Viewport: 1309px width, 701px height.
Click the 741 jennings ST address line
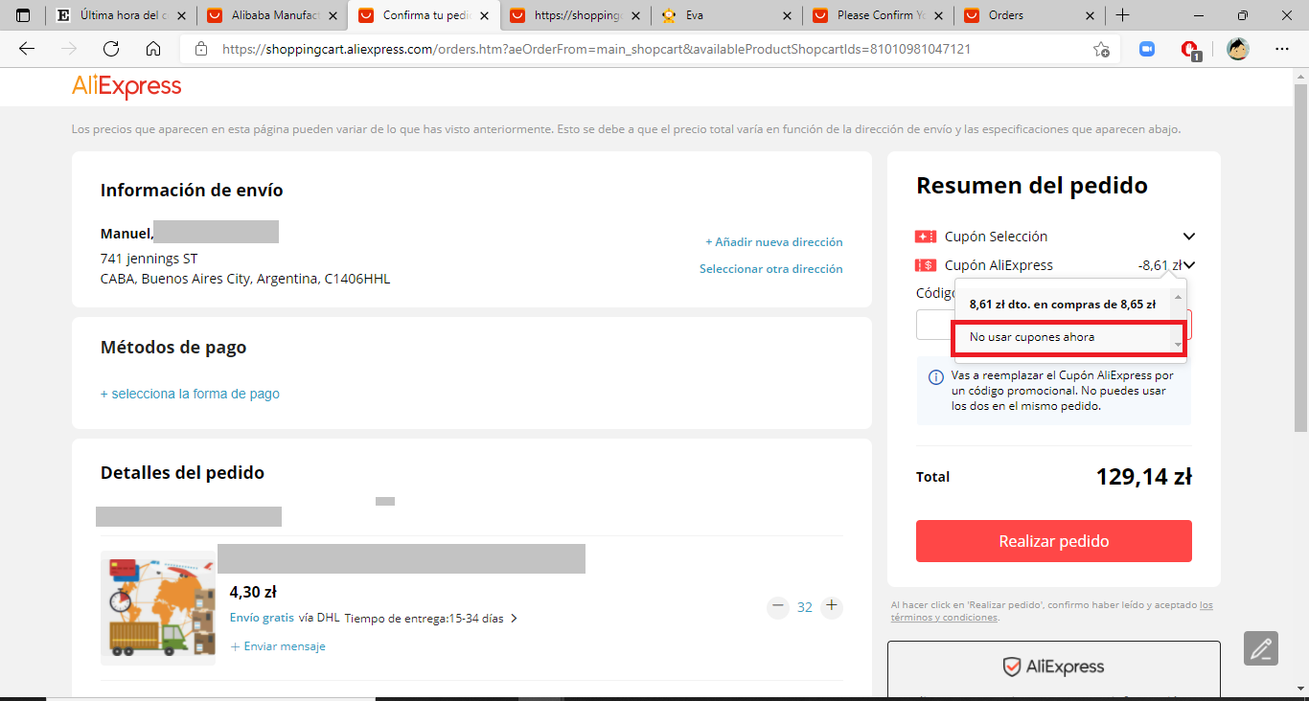[x=149, y=259]
